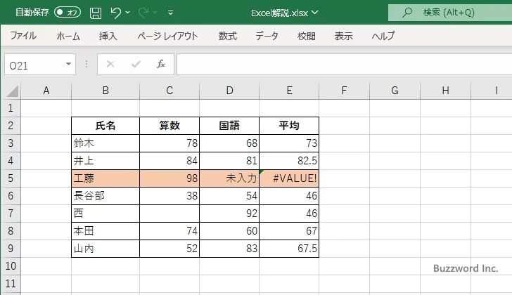
Task: Click the 検索 (Alt+Q) search box
Action: point(450,13)
